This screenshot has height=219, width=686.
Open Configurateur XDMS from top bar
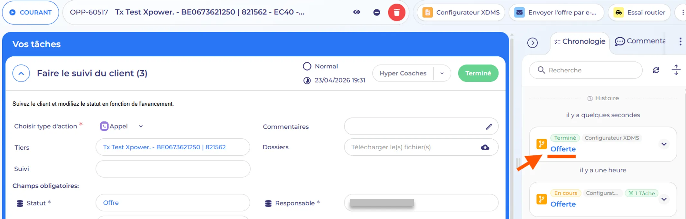(x=461, y=13)
